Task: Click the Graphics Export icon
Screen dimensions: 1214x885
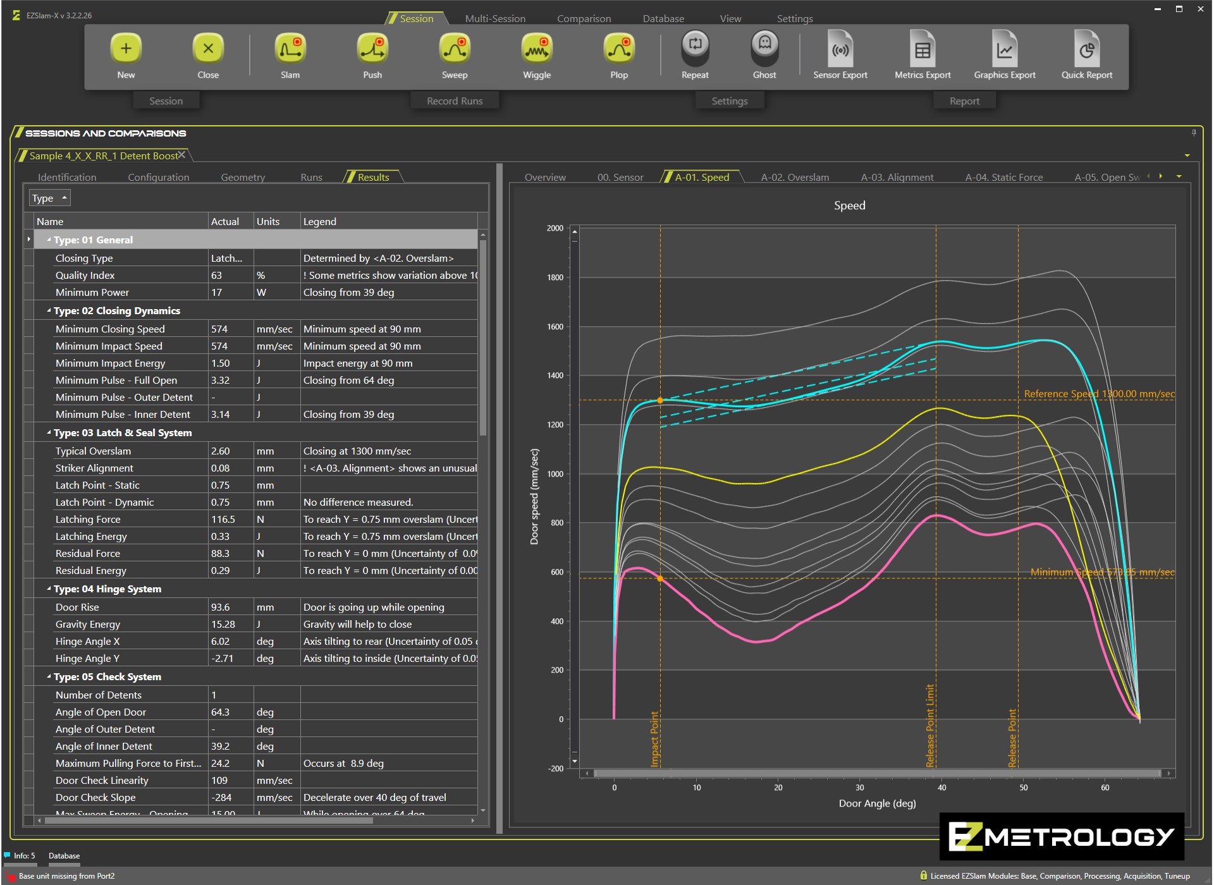Action: (x=1005, y=49)
